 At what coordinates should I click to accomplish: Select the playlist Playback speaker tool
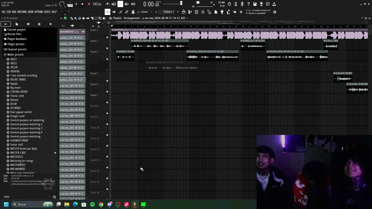(104, 18)
